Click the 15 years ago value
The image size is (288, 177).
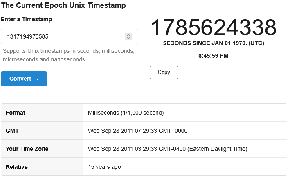point(104,167)
